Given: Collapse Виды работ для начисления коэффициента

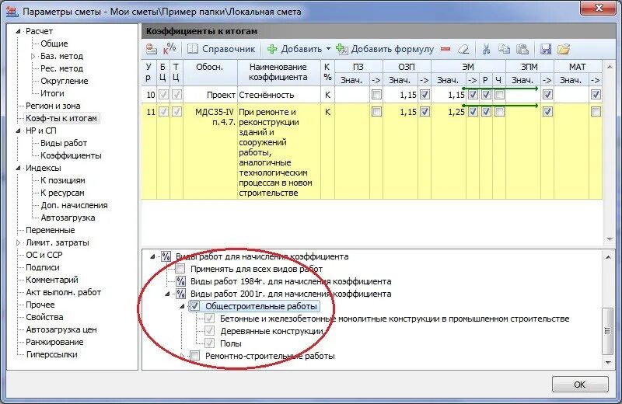Looking at the screenshot, I should (152, 257).
